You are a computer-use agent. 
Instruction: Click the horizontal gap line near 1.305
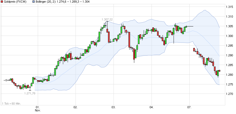click(190, 26)
